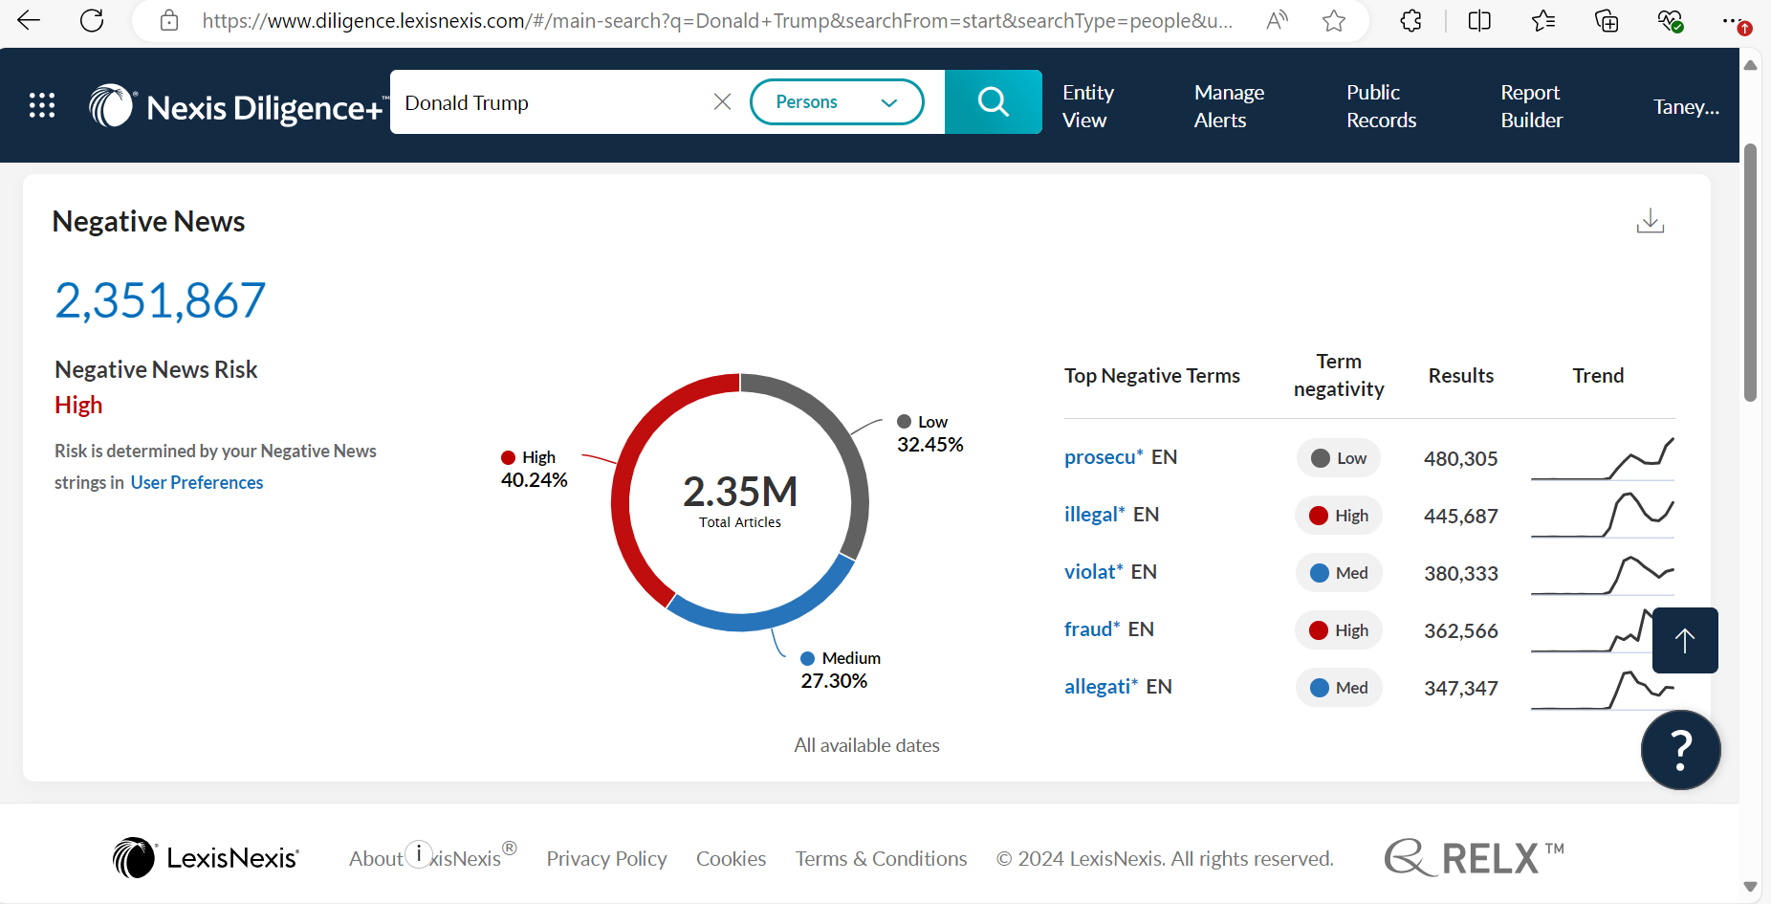
Task: Open Browser Essentials heart icon
Action: (1670, 20)
